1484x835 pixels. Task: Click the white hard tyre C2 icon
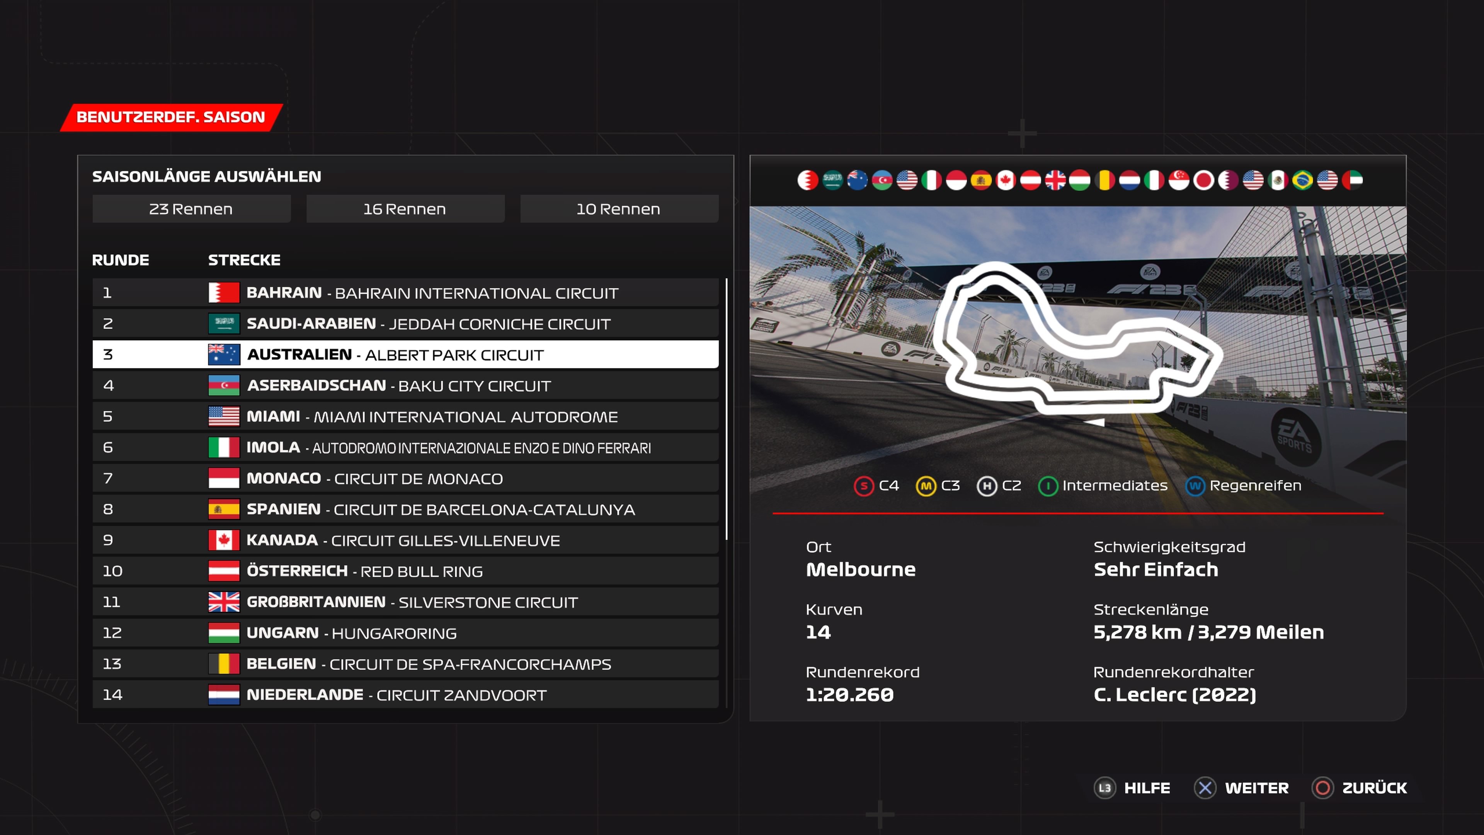987,486
